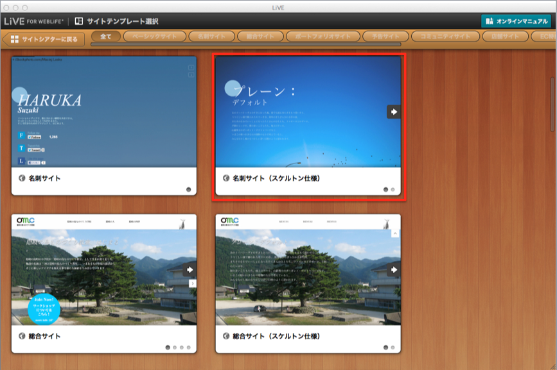Click the 名刺サイト card title
The height and width of the screenshot is (370, 557).
point(44,178)
